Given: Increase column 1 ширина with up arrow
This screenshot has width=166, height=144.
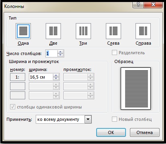Looking at the screenshot, I should [56, 75].
